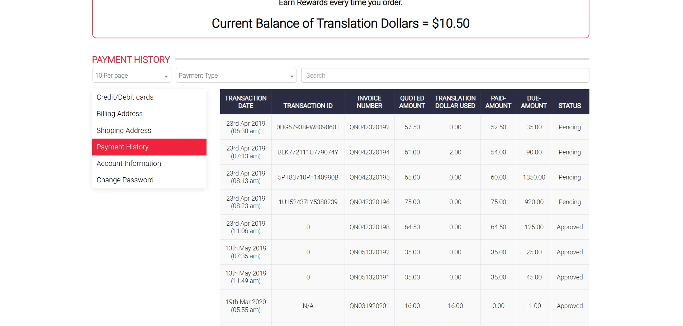Click invoice number QN031920201
Image resolution: width=683 pixels, height=326 pixels.
(369, 306)
